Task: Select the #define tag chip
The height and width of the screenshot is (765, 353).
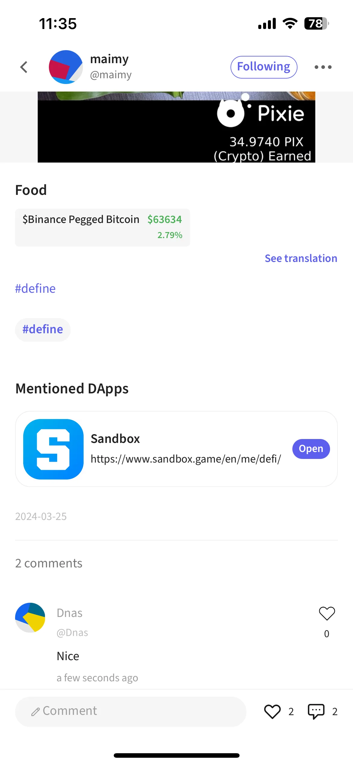Action: click(43, 330)
